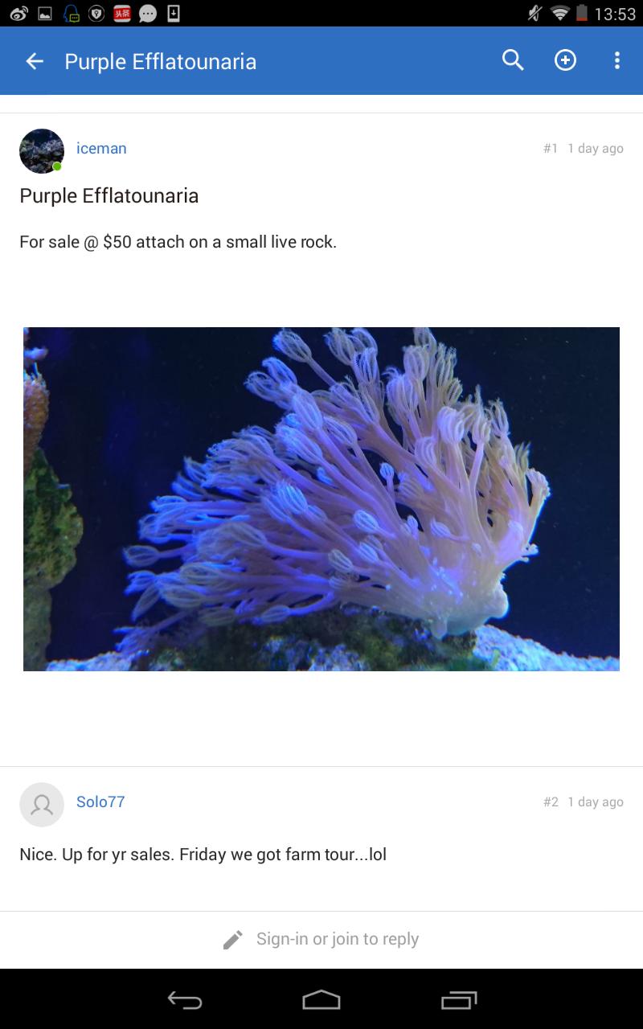643x1029 pixels.
Task: Tap the Purple Efflatounaria header title
Action: tap(161, 62)
